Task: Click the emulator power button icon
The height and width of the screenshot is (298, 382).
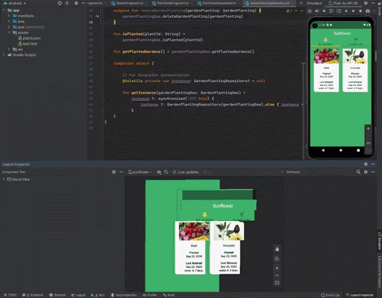Action: pos(310,11)
